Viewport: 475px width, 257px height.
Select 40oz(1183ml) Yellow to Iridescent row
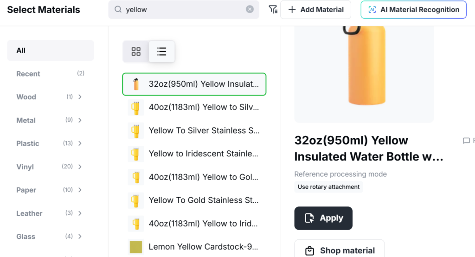[x=194, y=224]
